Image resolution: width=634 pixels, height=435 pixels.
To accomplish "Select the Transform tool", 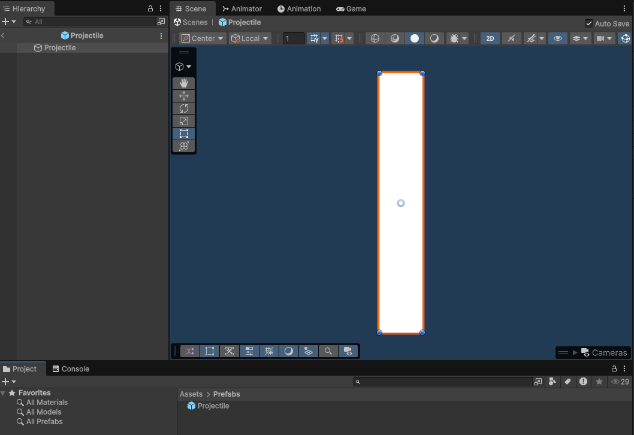I will pos(183,146).
